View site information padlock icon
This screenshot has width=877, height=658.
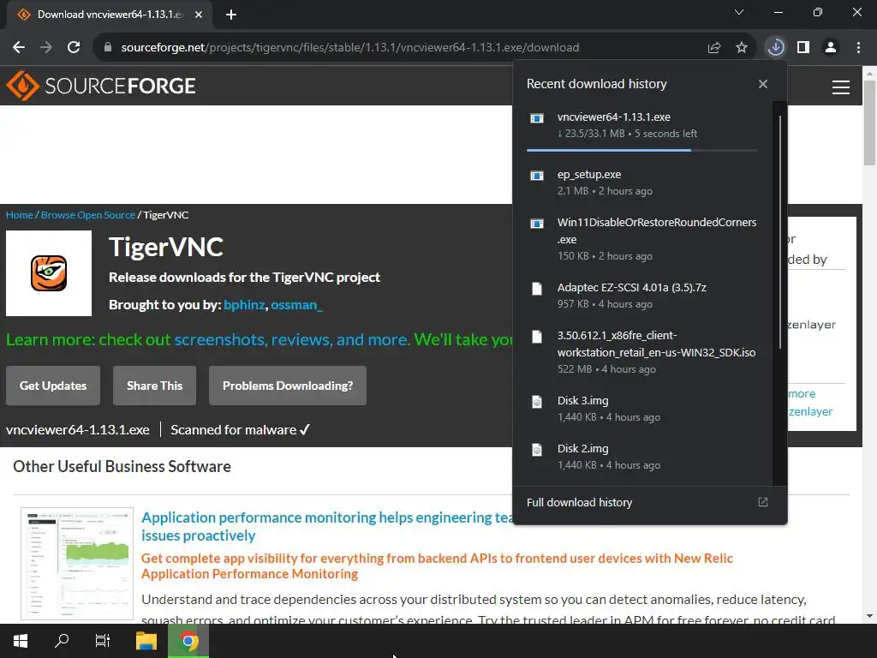pyautogui.click(x=108, y=48)
